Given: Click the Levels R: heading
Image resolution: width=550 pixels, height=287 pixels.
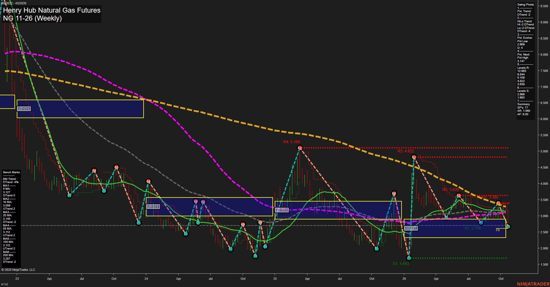Looking at the screenshot, I should [x=523, y=68].
